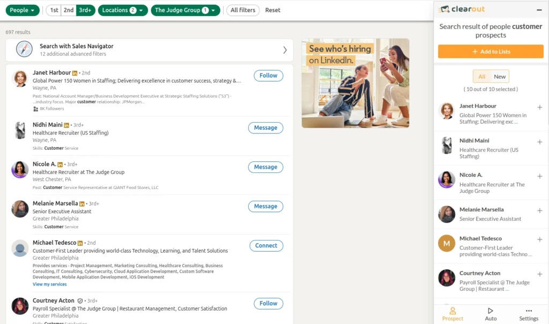549x324 pixels.
Task: Add Courtney Acton with Clearout plus icon
Action: (539, 274)
